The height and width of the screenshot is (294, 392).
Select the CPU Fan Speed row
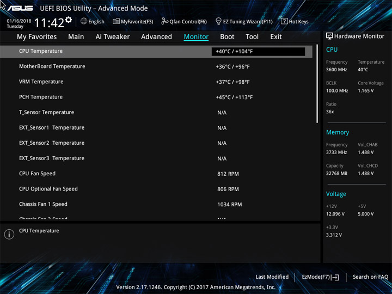[156, 174]
